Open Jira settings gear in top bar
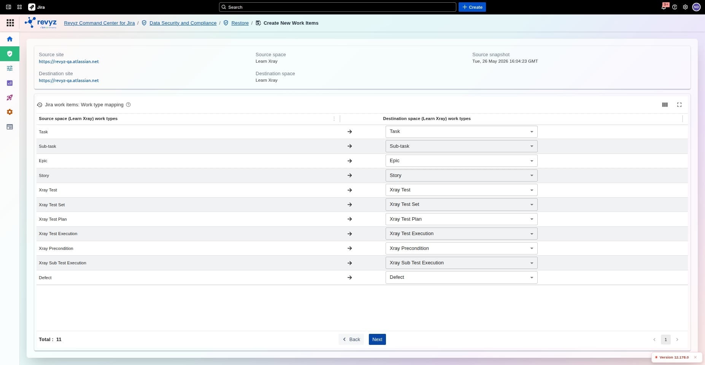This screenshot has width=705, height=365. (x=685, y=7)
